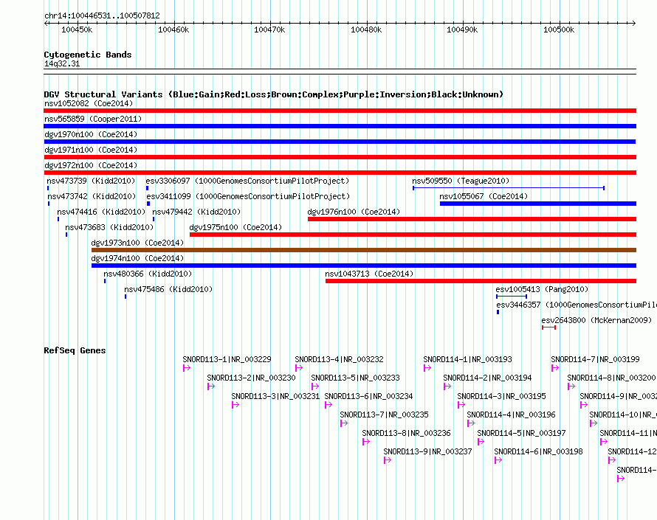Select the dgv1971n100 red variant bar
657x520 pixels.
[340, 157]
